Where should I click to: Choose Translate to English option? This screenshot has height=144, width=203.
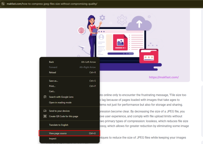(58, 125)
